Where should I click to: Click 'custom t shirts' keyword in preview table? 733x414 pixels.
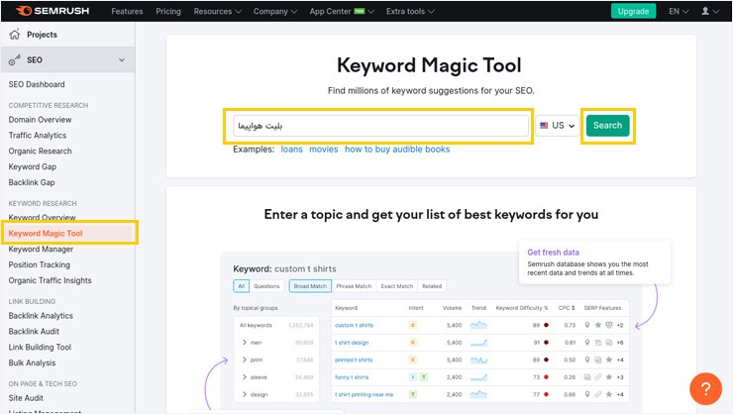(354, 325)
